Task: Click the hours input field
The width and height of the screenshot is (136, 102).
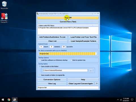Action: pyautogui.click(x=41, y=47)
